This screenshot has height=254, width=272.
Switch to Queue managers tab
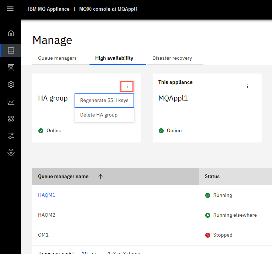[57, 58]
